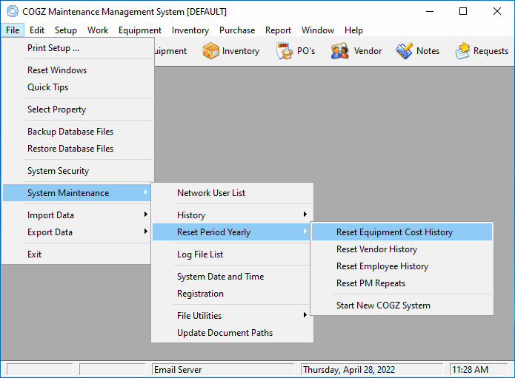Expand the History submenu arrow
The height and width of the screenshot is (378, 515).
[305, 215]
